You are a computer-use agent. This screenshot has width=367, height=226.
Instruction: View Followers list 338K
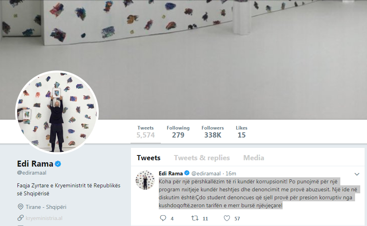tap(213, 132)
